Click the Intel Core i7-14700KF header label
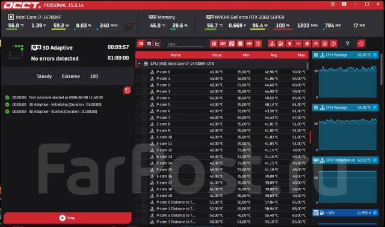This screenshot has width=385, height=227. 38,17
